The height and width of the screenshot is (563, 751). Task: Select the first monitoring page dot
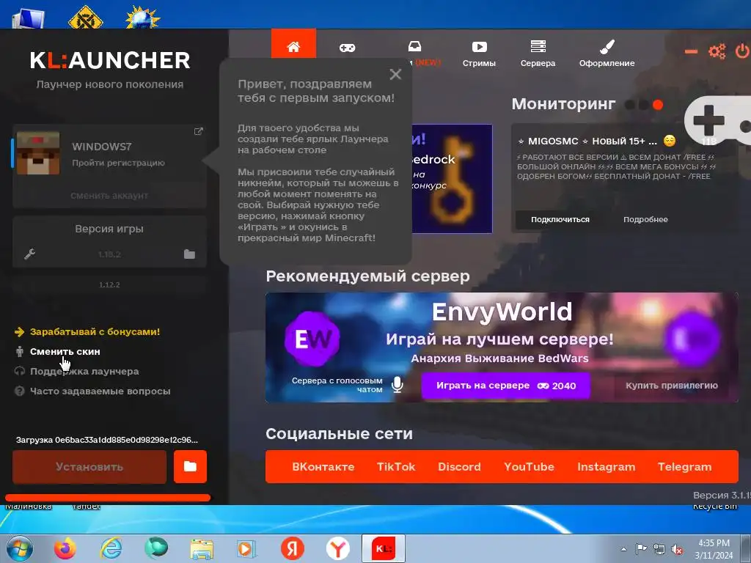630,104
